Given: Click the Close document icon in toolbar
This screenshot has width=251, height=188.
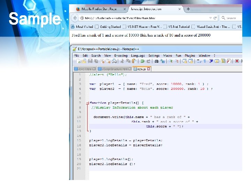Looking at the screenshot, I should click(102, 61).
